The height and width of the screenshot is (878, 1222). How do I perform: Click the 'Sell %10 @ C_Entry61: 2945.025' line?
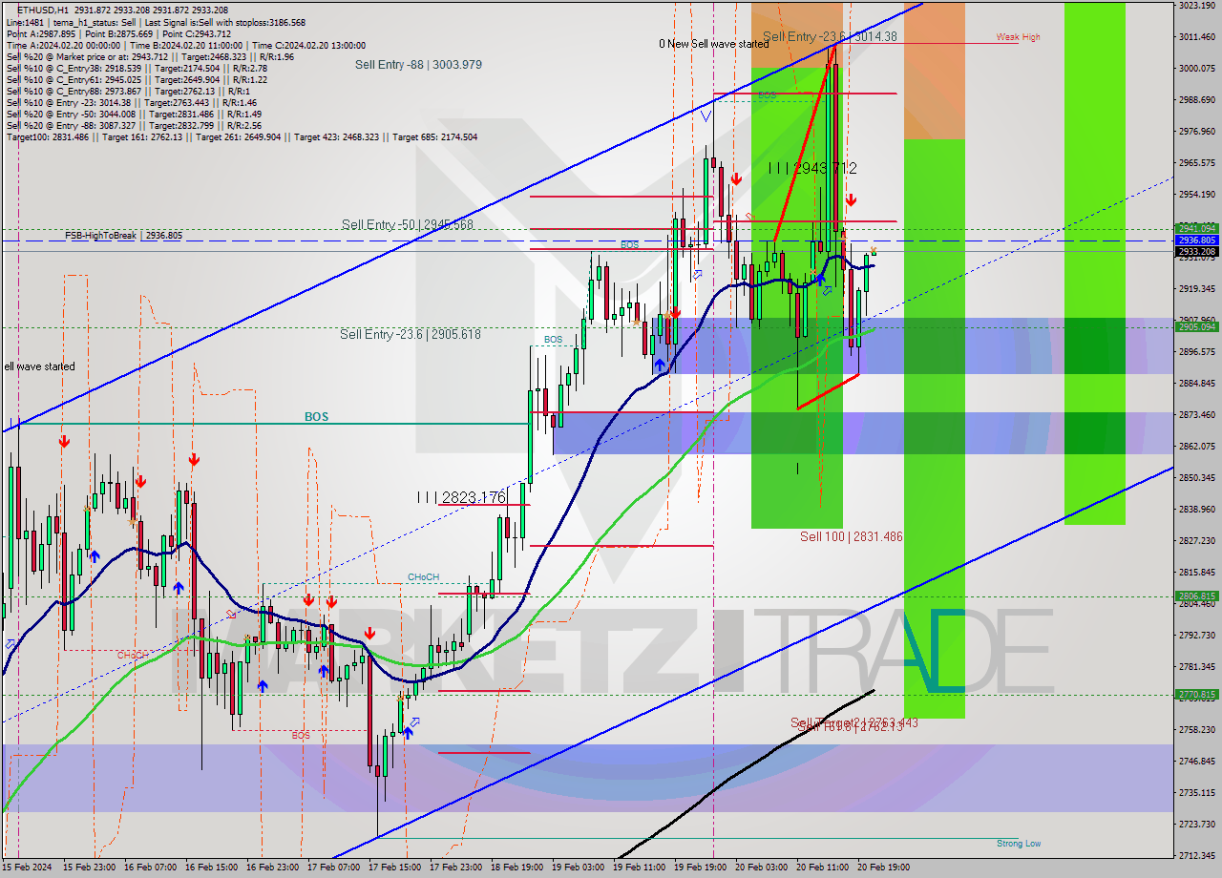[x=137, y=79]
